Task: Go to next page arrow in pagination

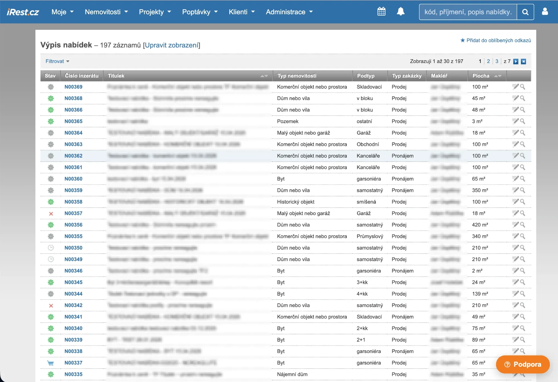Action: tap(516, 62)
